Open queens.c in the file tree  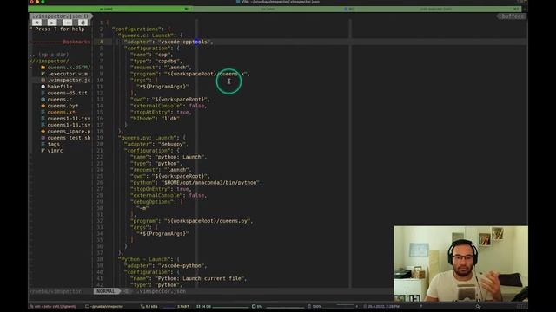tap(60, 100)
